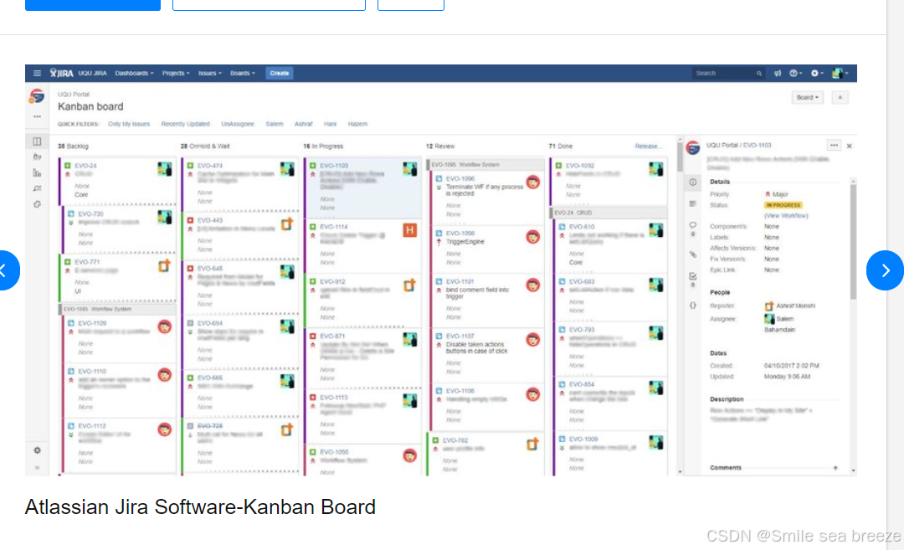Toggle the Salem quick filter

[x=275, y=124]
